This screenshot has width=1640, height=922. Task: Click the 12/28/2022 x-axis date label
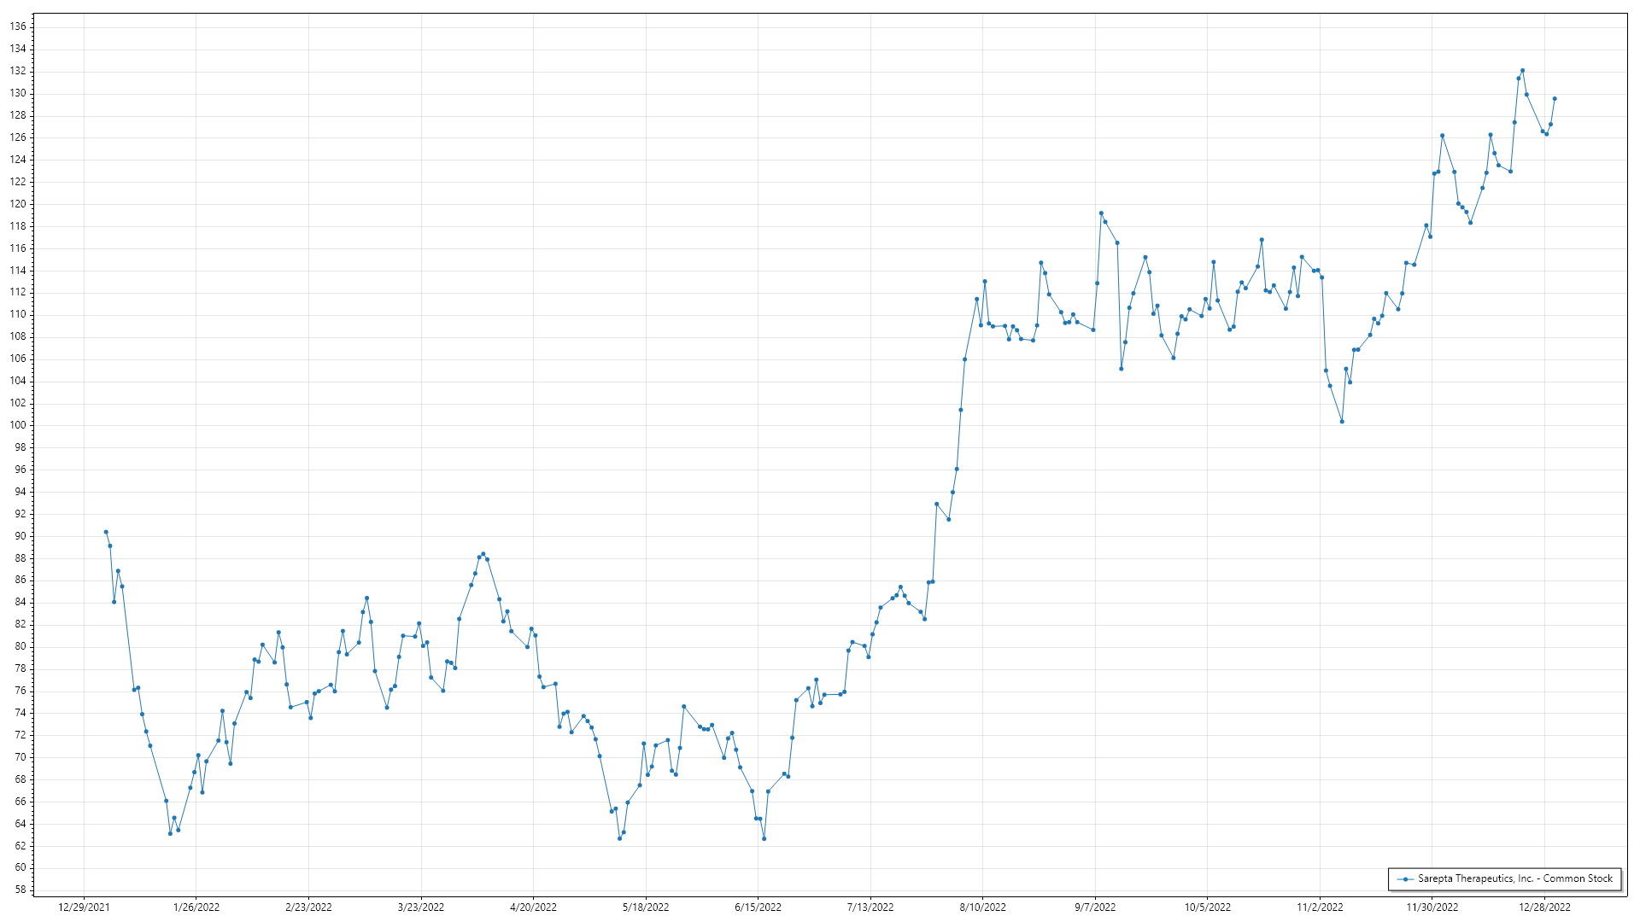pyautogui.click(x=1544, y=907)
